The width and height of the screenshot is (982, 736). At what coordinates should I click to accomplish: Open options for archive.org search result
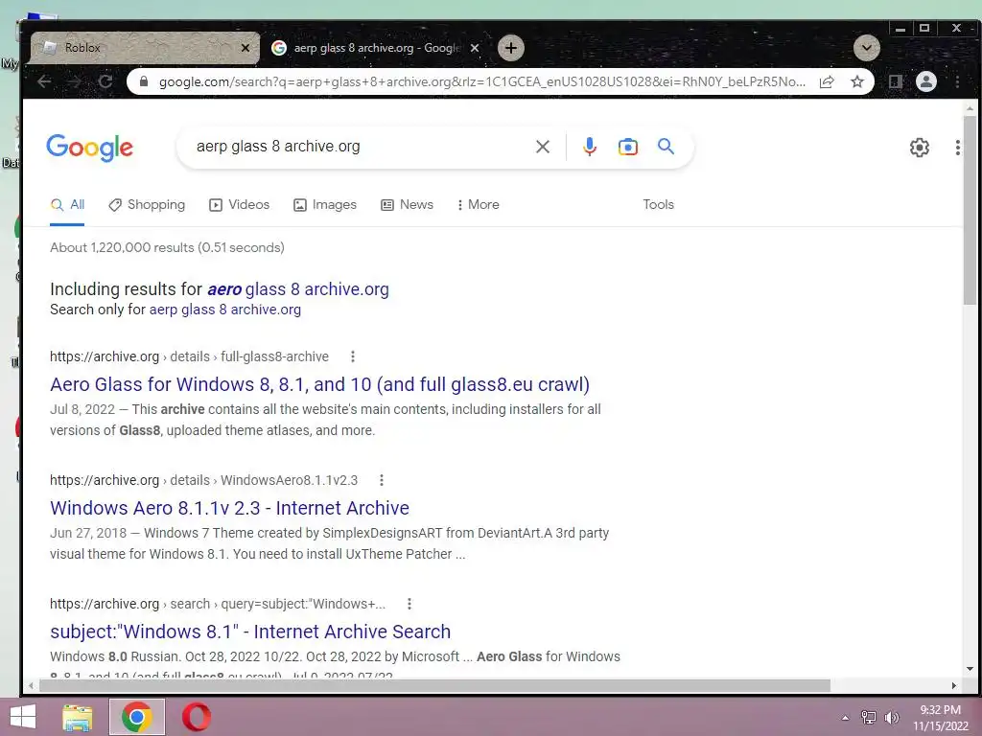409,604
